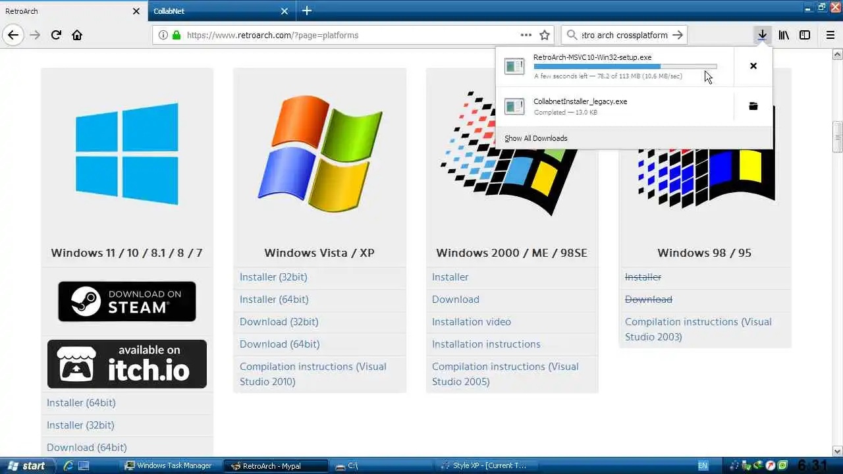Click Windows 11 Download (64bit) link
Image resolution: width=843 pixels, height=474 pixels.
(x=87, y=448)
